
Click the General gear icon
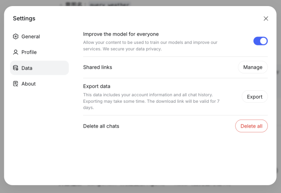[16, 36]
